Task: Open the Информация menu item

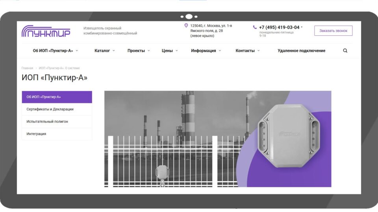Action: tap(204, 51)
